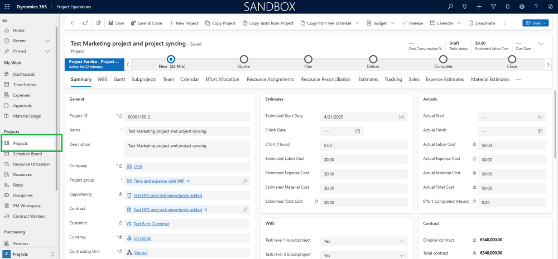Open the Resource Assignments tab
Screen dimensions: 558x259
[x=270, y=79]
